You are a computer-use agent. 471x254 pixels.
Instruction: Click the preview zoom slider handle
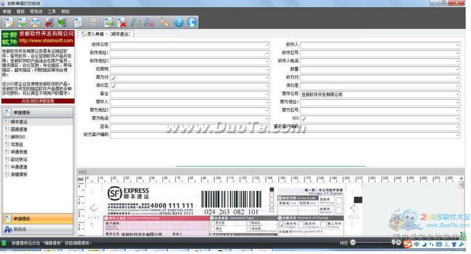(x=393, y=242)
